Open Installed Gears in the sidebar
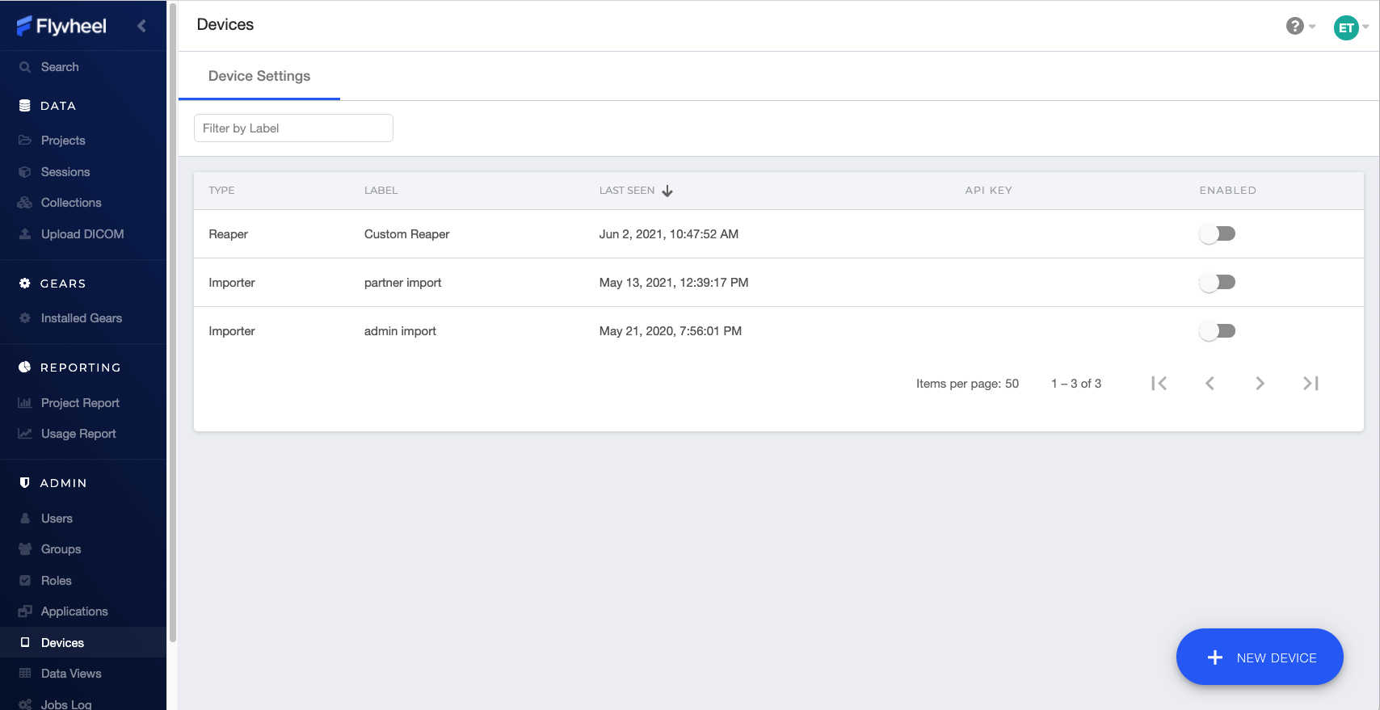This screenshot has width=1380, height=710. [82, 318]
